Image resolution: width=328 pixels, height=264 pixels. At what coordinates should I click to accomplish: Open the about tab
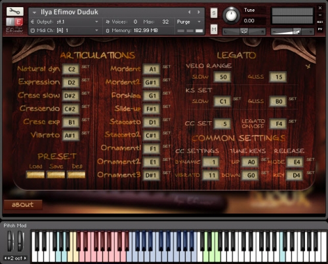coord(23,204)
